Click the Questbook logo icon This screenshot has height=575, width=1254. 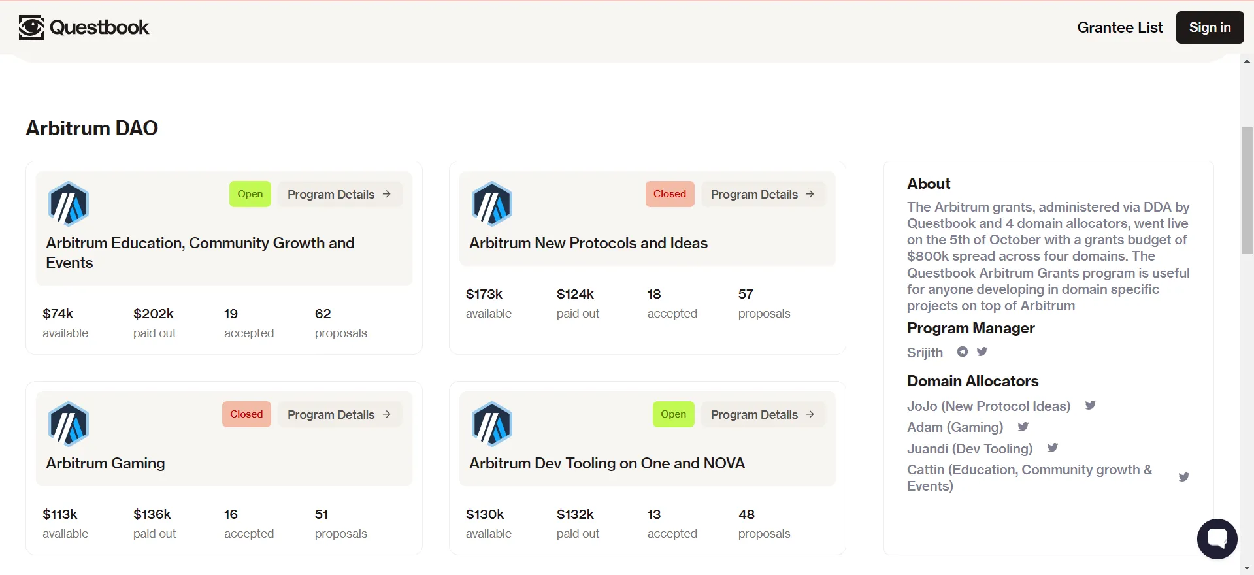[31, 27]
